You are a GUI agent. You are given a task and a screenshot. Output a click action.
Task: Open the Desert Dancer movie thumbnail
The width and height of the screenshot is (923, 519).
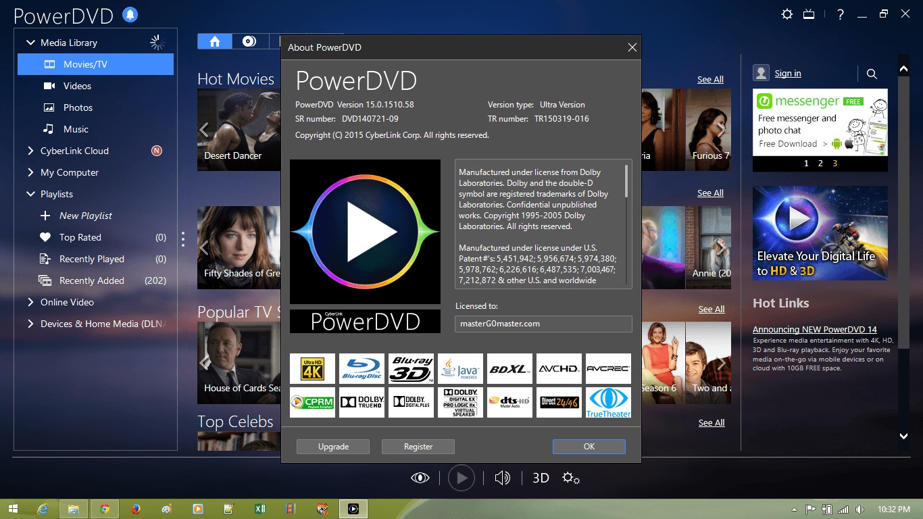(239, 129)
